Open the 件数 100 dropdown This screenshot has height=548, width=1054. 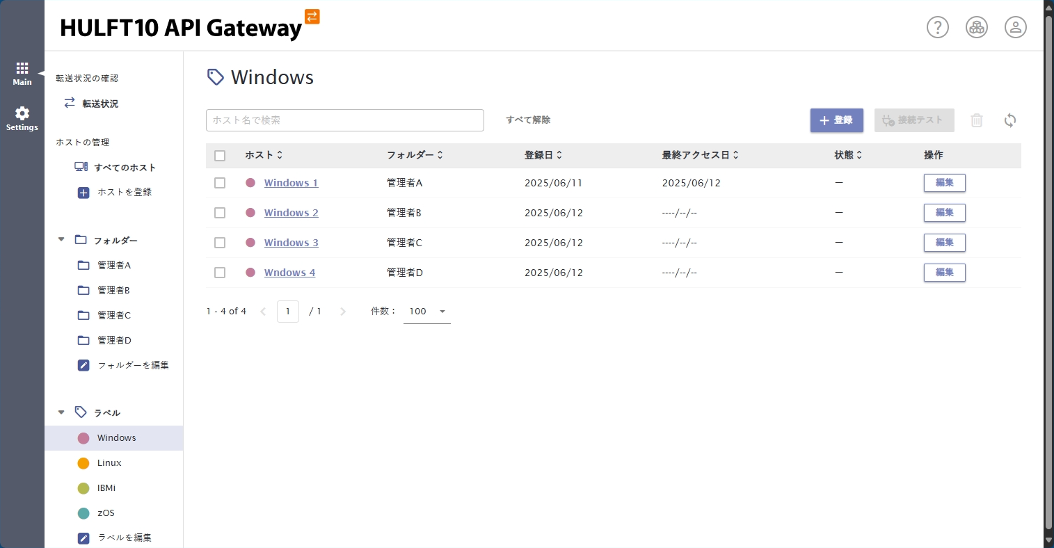[x=427, y=312]
